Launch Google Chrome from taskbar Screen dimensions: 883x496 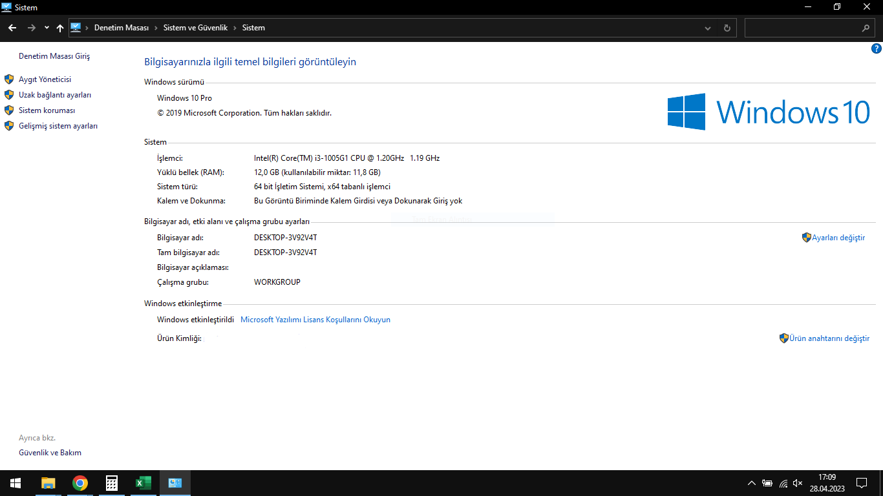[80, 483]
